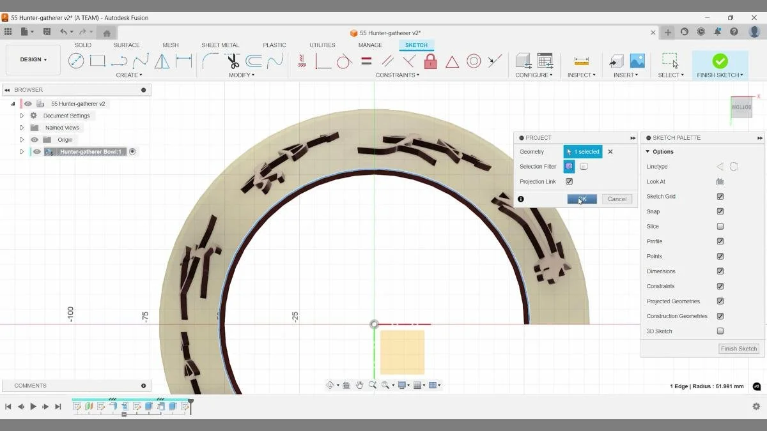Apply the Equal constraint
This screenshot has height=431, width=767.
pos(366,60)
